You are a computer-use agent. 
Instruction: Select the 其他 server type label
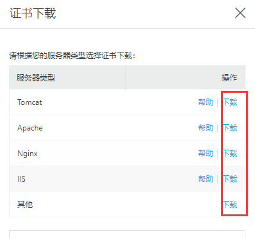tap(25, 204)
